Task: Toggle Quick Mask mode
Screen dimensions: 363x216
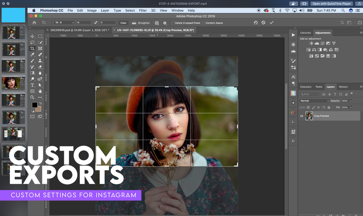Action: (33, 117)
